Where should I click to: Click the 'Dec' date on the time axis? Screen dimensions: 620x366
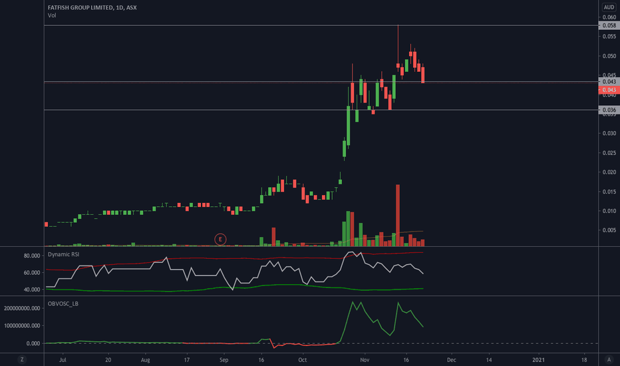click(x=451, y=360)
